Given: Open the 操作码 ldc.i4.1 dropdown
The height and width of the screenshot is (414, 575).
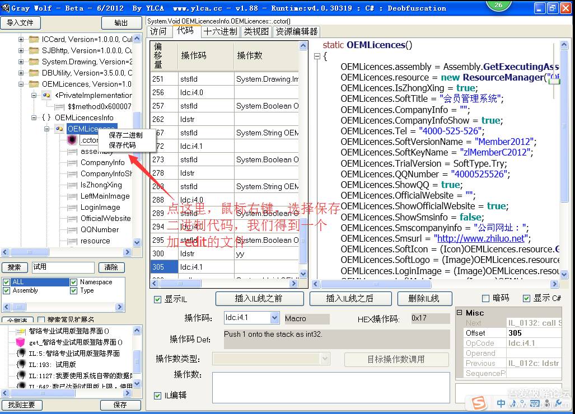Looking at the screenshot, I should pos(274,318).
